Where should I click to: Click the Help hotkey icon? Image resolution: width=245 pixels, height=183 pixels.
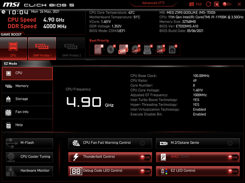click(9, 125)
